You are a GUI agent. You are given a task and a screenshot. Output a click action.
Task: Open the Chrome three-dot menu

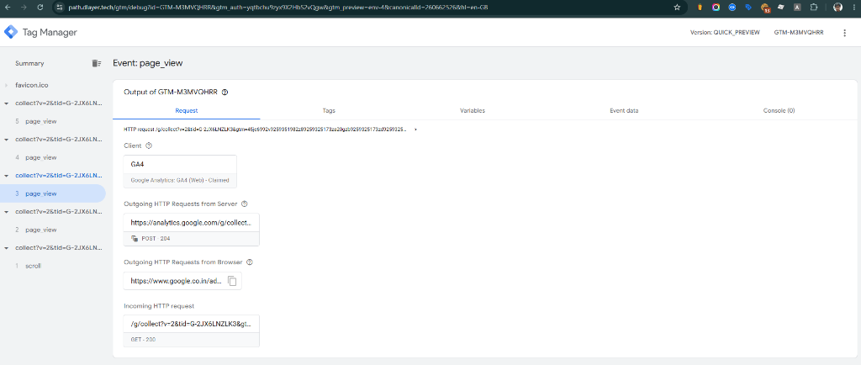click(853, 7)
